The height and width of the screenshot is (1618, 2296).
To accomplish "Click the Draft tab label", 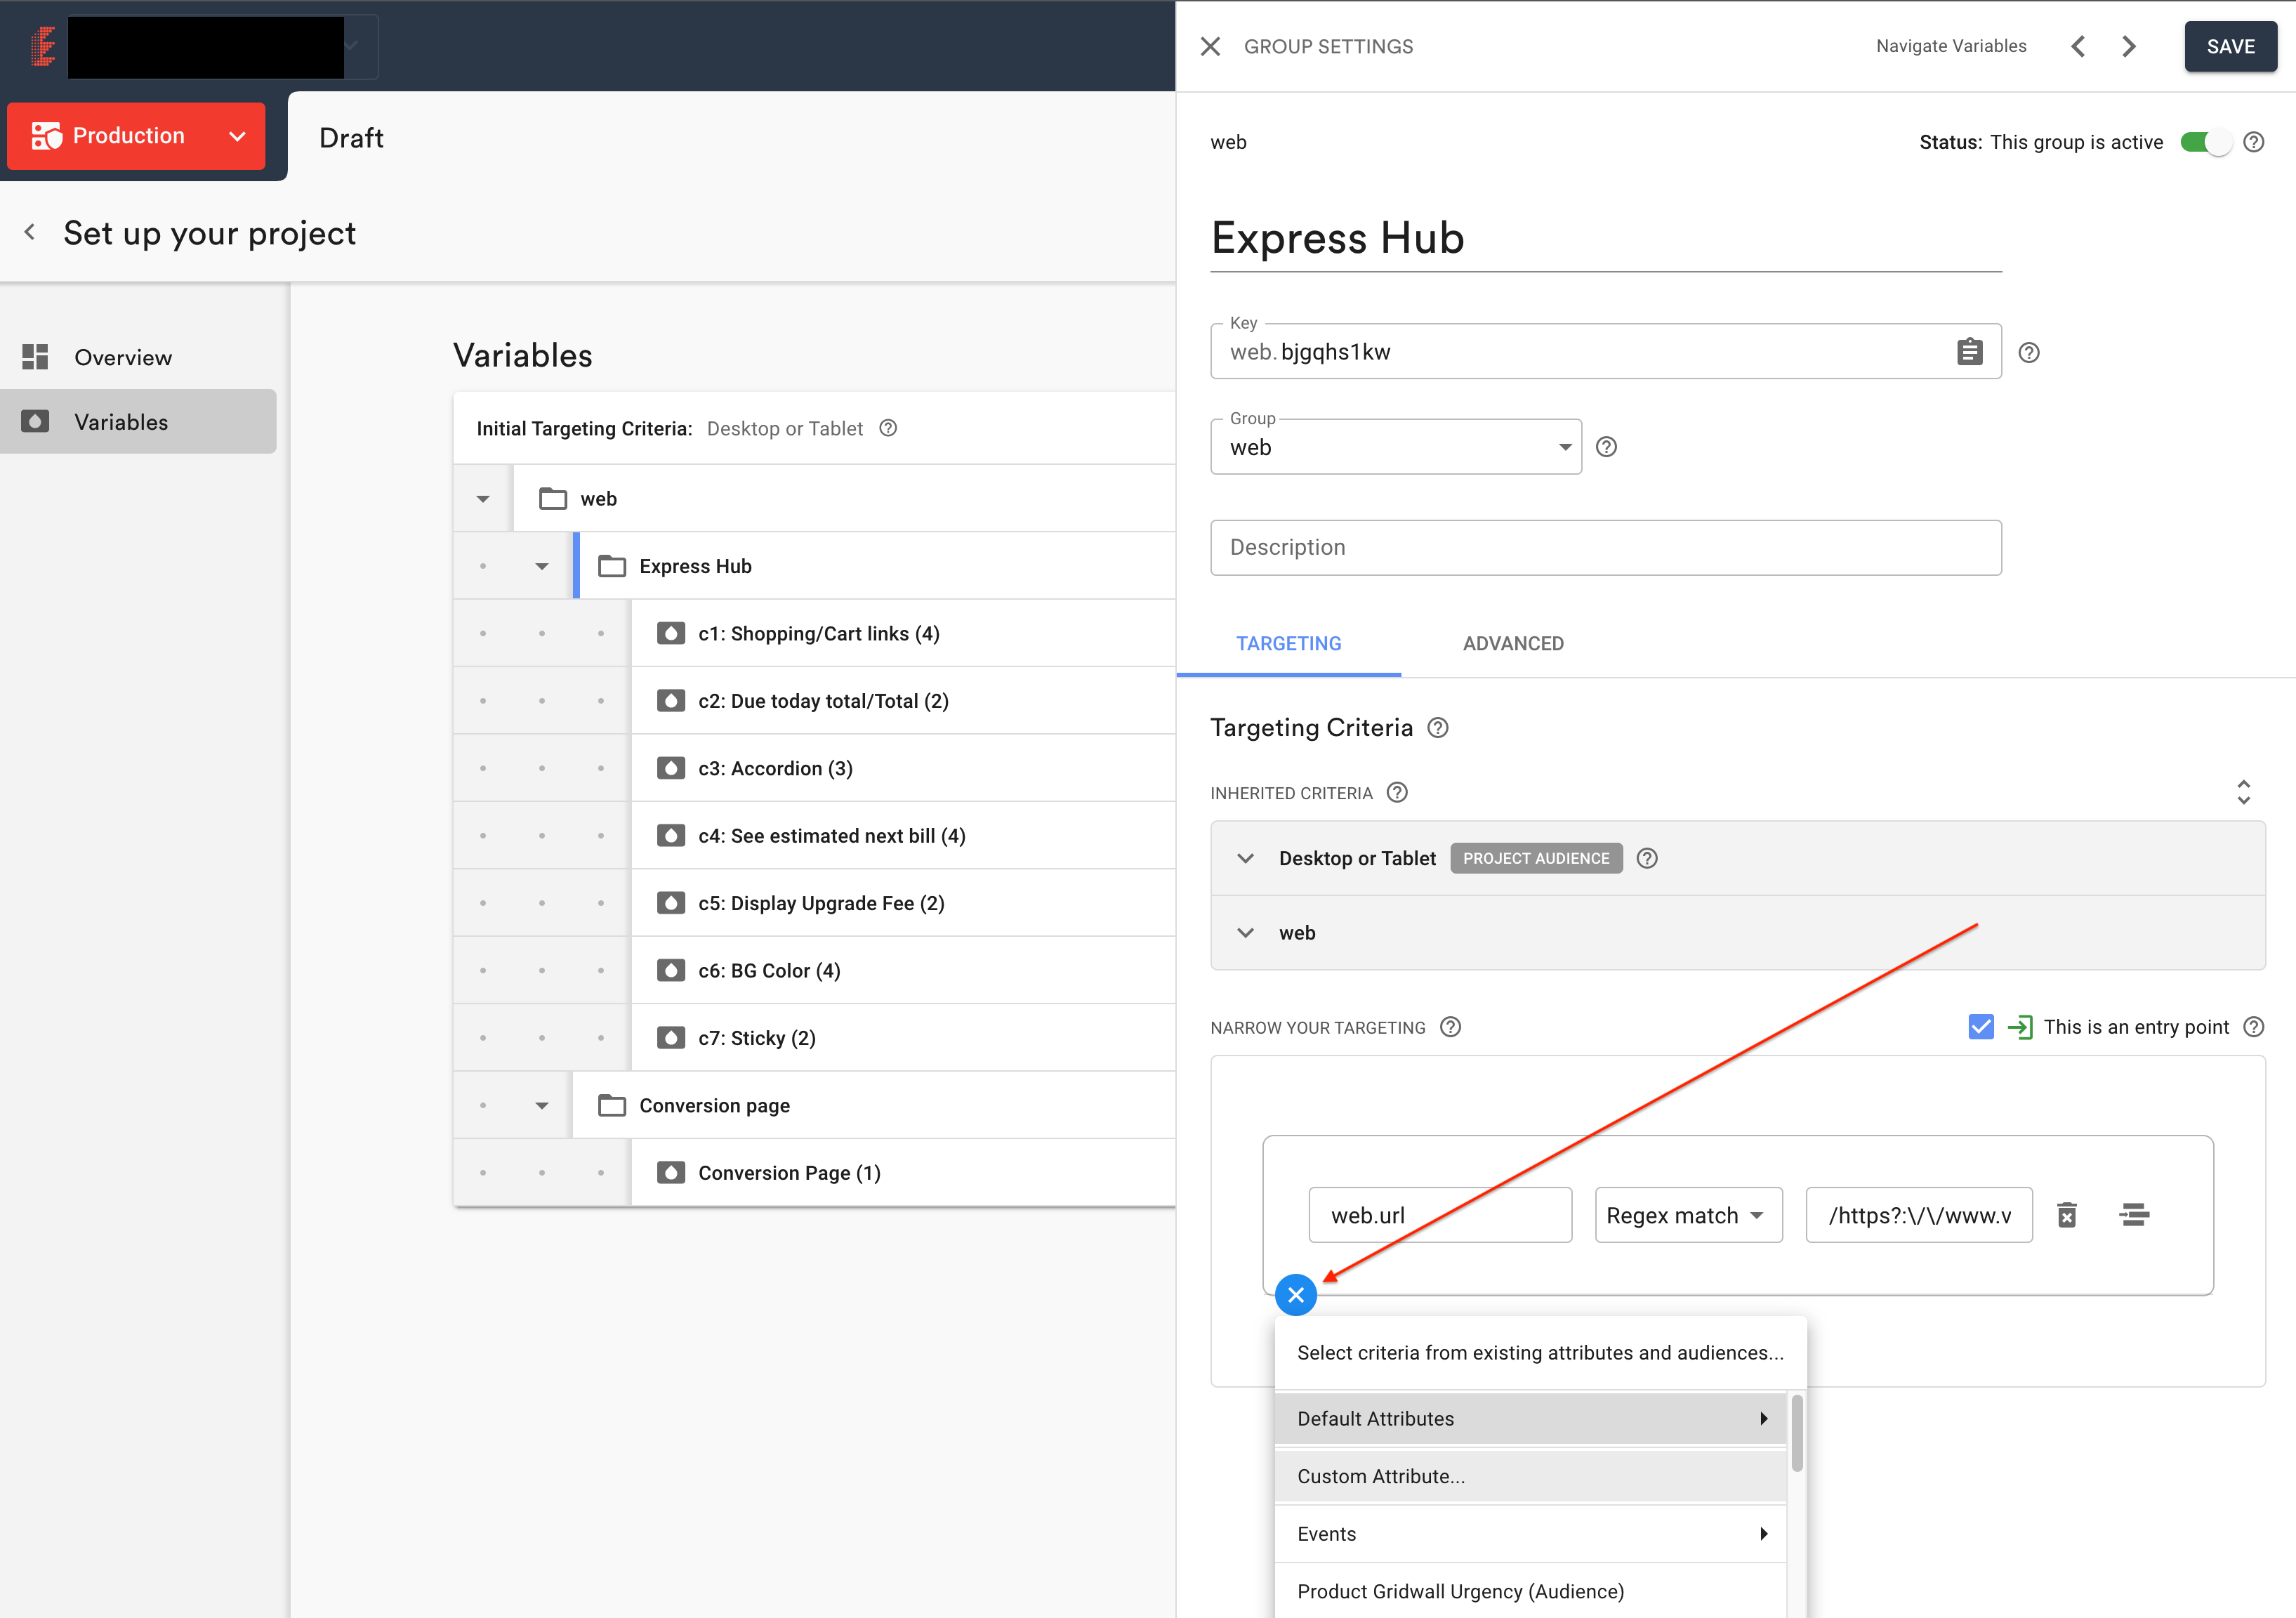I will [351, 138].
